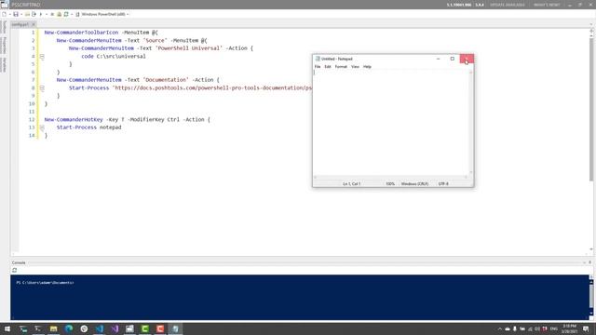Click inside the Notepad text area
The width and height of the screenshot is (596, 335).
coord(391,122)
